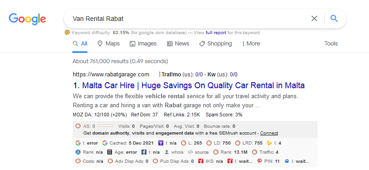Click the SEMrush icon beside L: 265
Screen dimensions: 369x170
coord(183,143)
